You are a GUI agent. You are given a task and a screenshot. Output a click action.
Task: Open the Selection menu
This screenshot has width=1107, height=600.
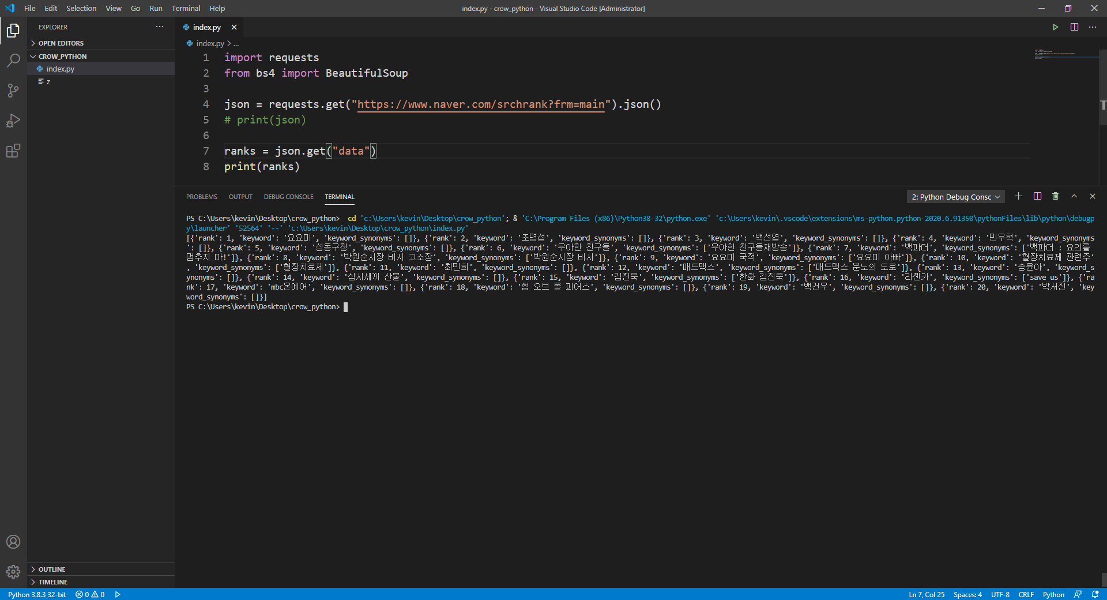(81, 8)
